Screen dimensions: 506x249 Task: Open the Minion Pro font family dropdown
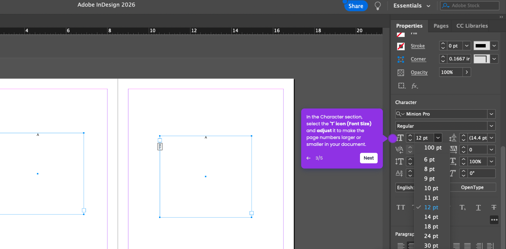(491, 114)
